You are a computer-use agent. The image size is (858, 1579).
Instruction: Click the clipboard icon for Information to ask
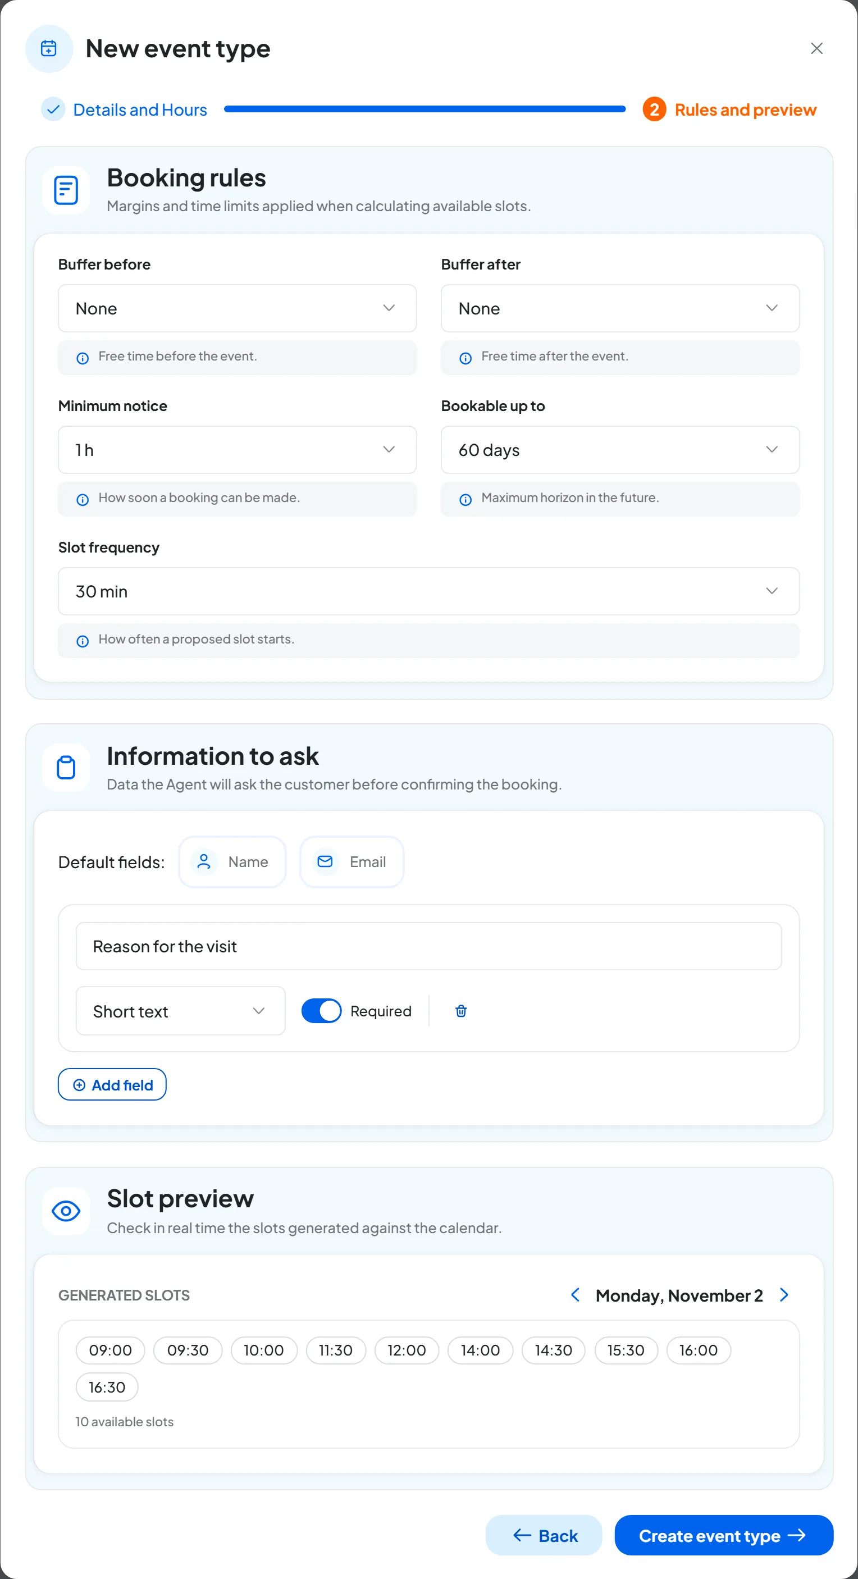(x=66, y=768)
